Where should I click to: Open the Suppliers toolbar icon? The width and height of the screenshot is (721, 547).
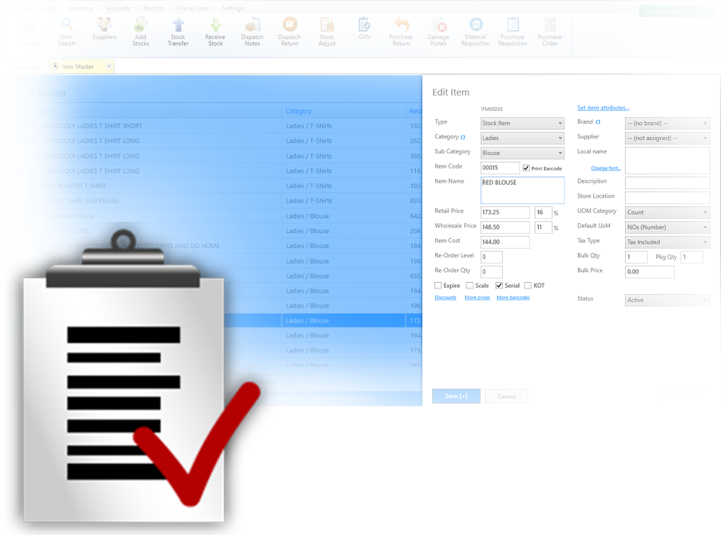click(x=105, y=28)
